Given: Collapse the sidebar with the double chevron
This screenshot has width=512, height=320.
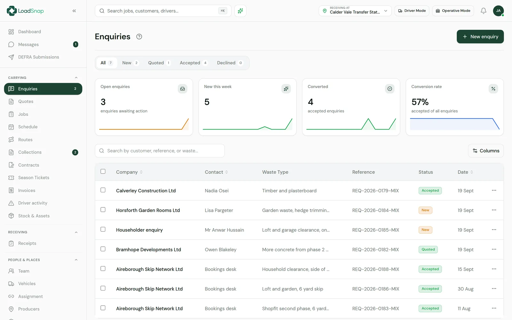Looking at the screenshot, I should [x=74, y=11].
